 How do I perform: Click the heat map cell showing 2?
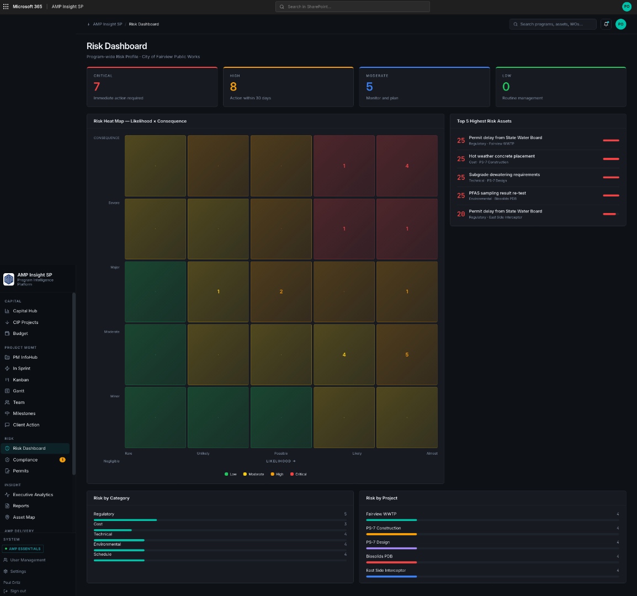coord(281,292)
